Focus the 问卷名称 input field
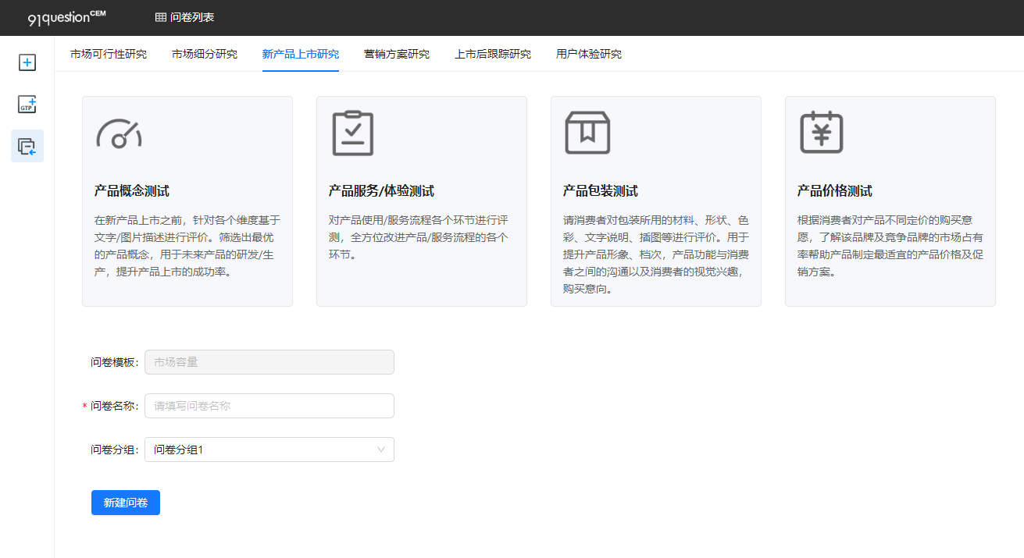Screen dimensions: 1024x558 point(269,406)
